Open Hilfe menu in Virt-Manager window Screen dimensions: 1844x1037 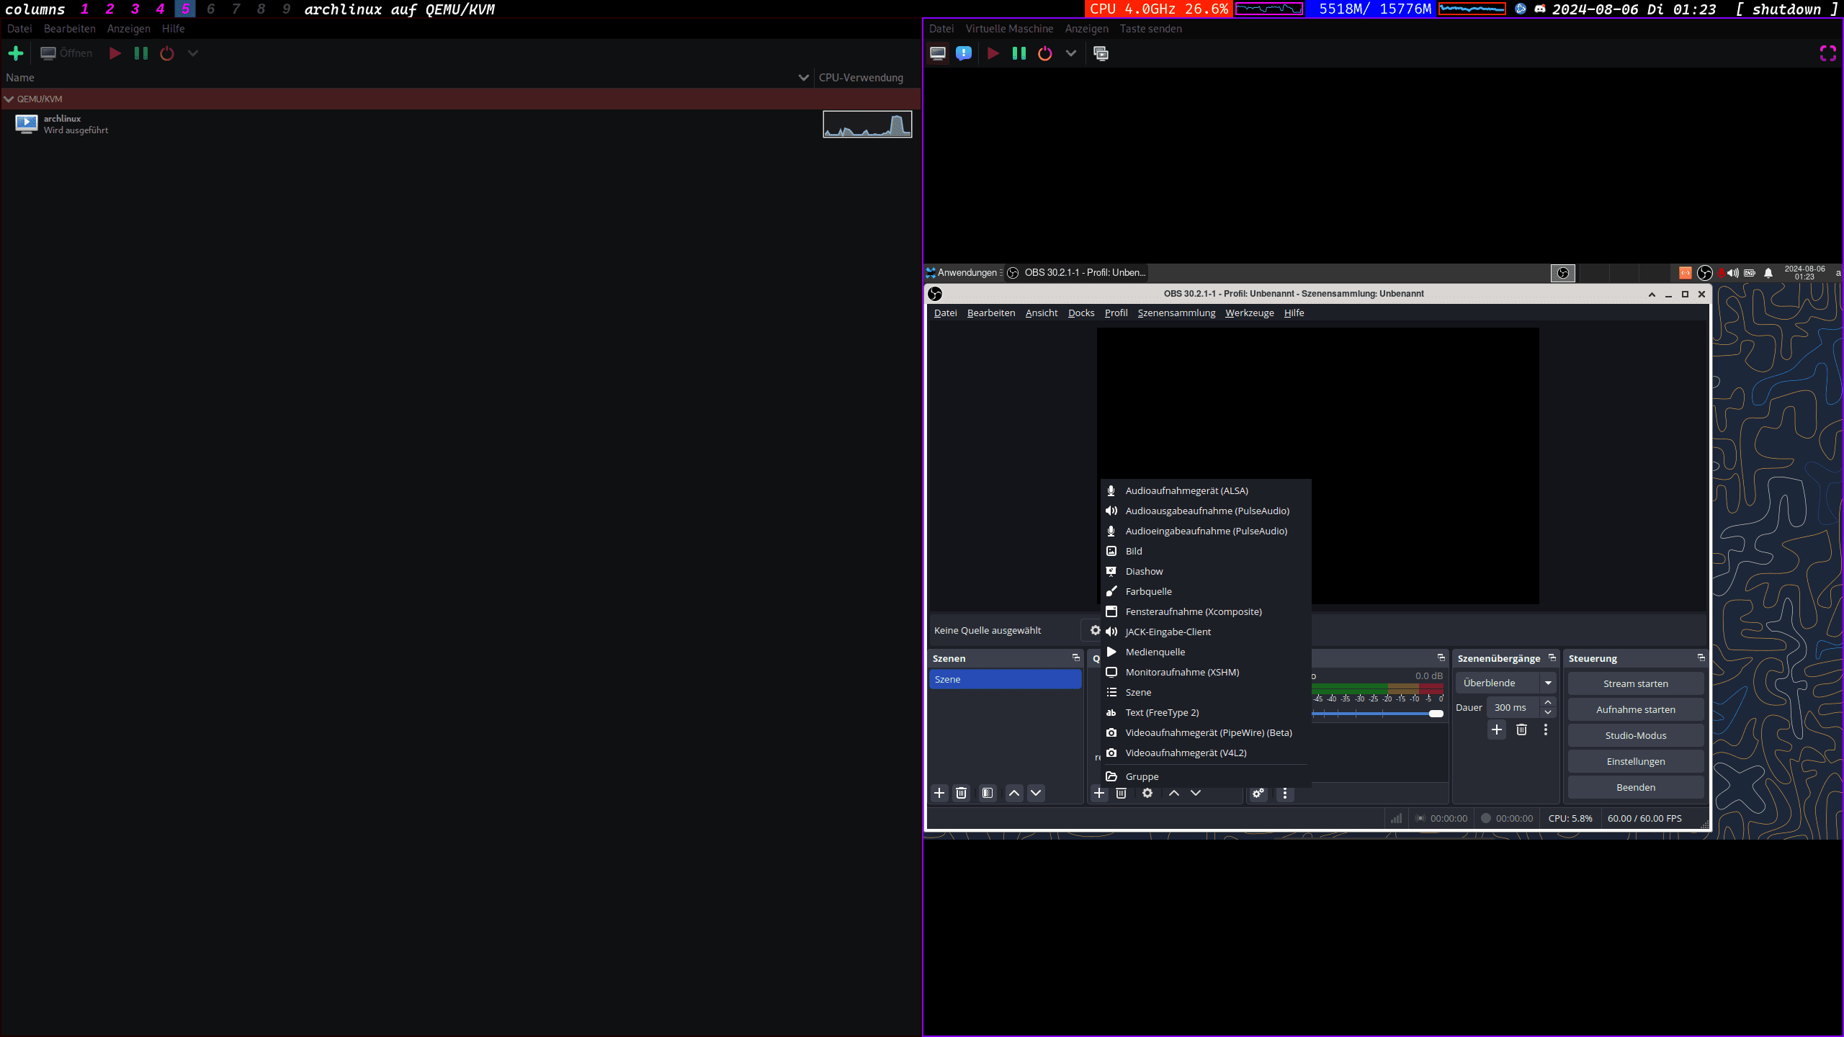[174, 29]
